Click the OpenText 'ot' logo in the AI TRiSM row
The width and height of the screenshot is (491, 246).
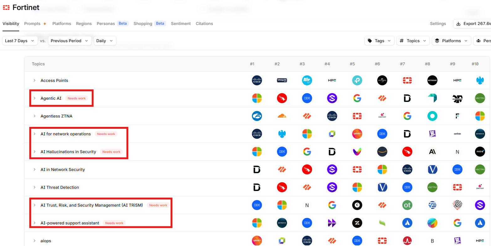(x=407, y=205)
